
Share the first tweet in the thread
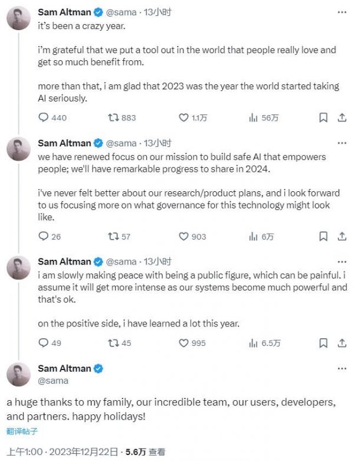[341, 117]
